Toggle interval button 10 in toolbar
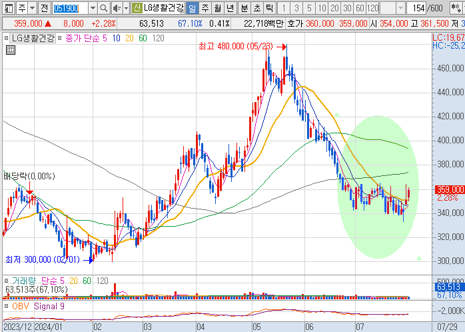 (322, 8)
